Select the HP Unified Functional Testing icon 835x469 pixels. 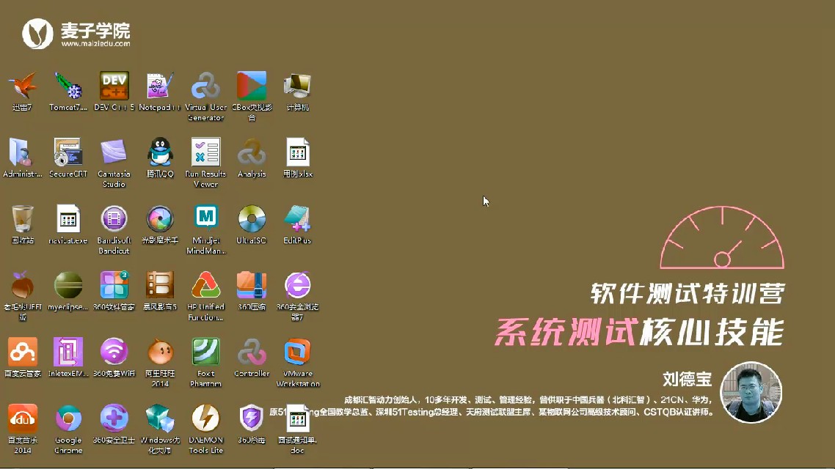pyautogui.click(x=206, y=286)
